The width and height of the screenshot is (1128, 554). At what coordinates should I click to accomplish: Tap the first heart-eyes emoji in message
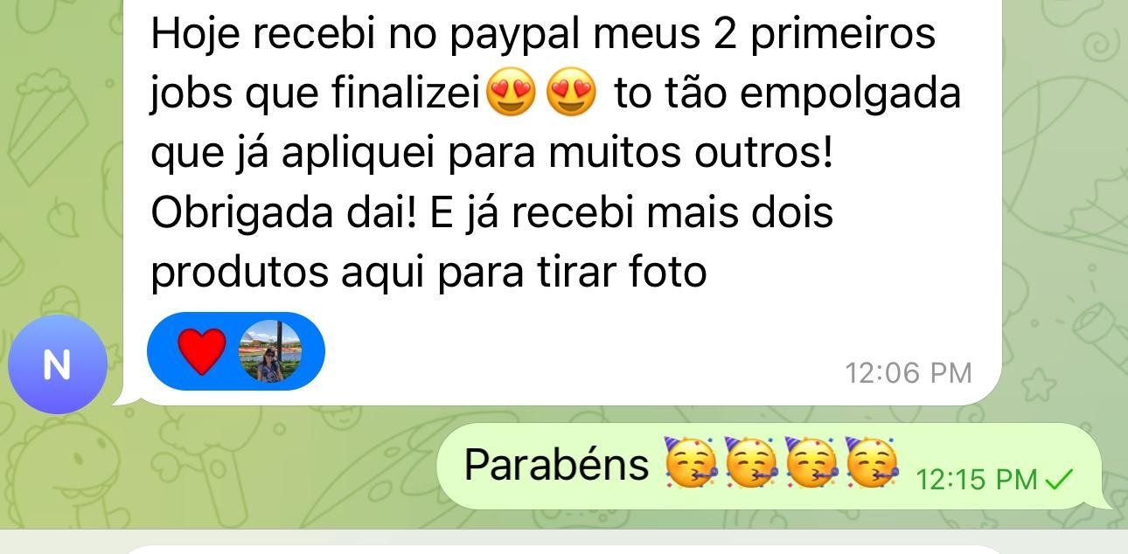(511, 93)
